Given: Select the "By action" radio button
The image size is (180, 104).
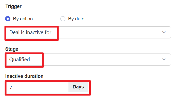Looking at the screenshot, I should pyautogui.click(x=8, y=19).
